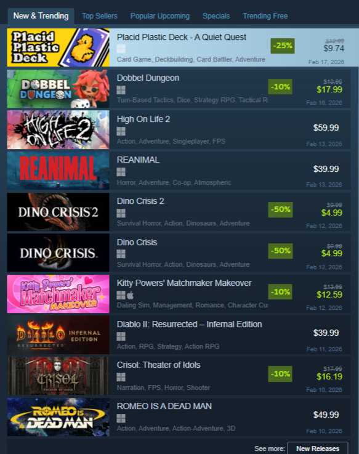Viewport: 359px width, 454px height.
Task: Open Kitty Powers' Matchmaker Makeover thumbnail
Action: point(58,294)
